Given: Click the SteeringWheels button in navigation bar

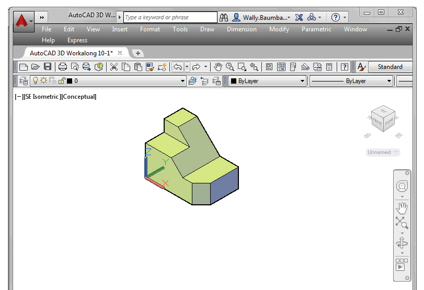Looking at the screenshot, I should pyautogui.click(x=402, y=186).
